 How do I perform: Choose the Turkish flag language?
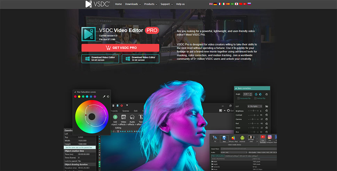(245, 4)
